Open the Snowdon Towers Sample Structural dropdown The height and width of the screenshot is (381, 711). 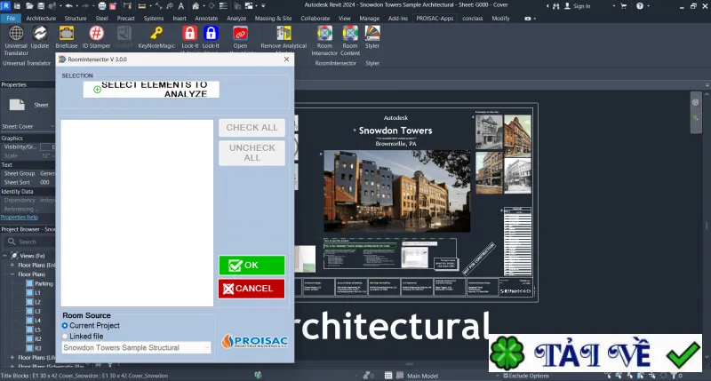137,347
